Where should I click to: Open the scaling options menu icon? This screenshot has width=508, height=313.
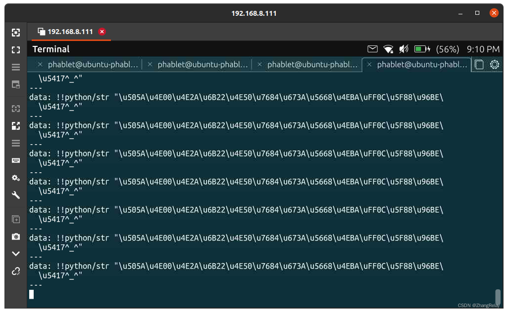pyautogui.click(x=16, y=143)
